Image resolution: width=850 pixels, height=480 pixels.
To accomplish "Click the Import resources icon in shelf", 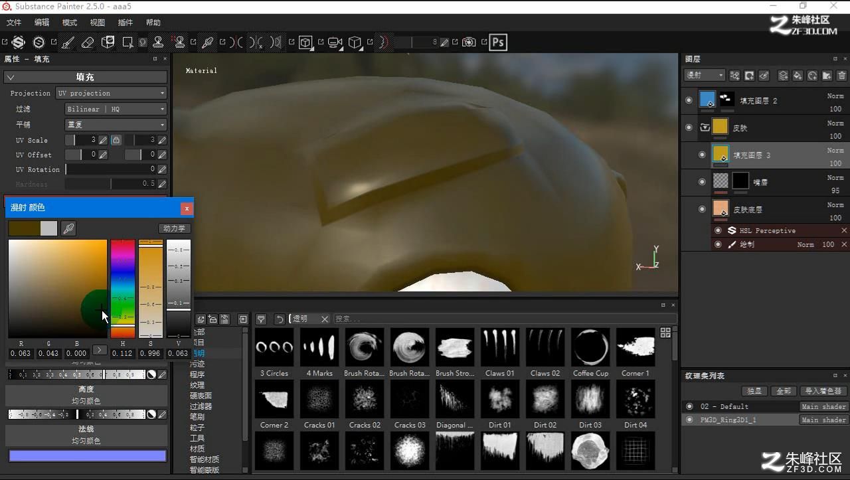I will [243, 319].
